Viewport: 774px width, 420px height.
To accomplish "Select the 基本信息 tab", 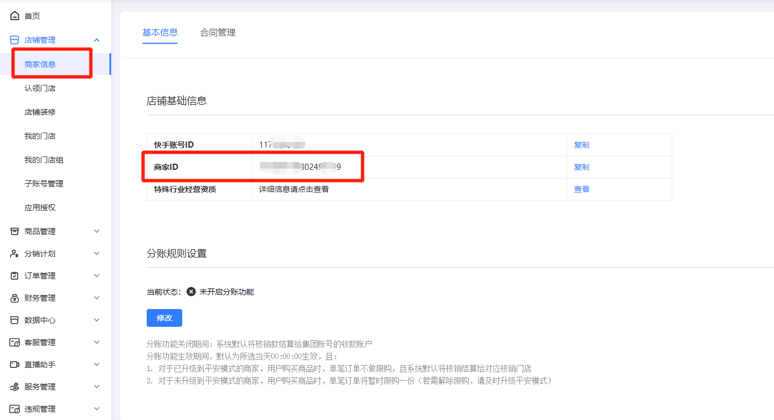I will point(160,33).
